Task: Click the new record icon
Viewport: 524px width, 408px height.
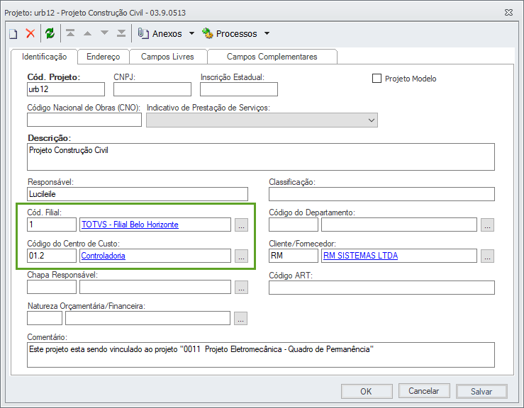Action: click(13, 33)
